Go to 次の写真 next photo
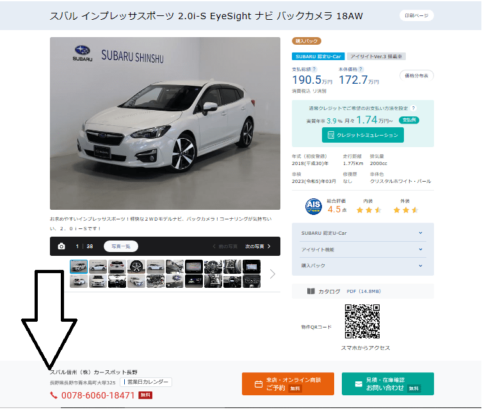 point(258,247)
